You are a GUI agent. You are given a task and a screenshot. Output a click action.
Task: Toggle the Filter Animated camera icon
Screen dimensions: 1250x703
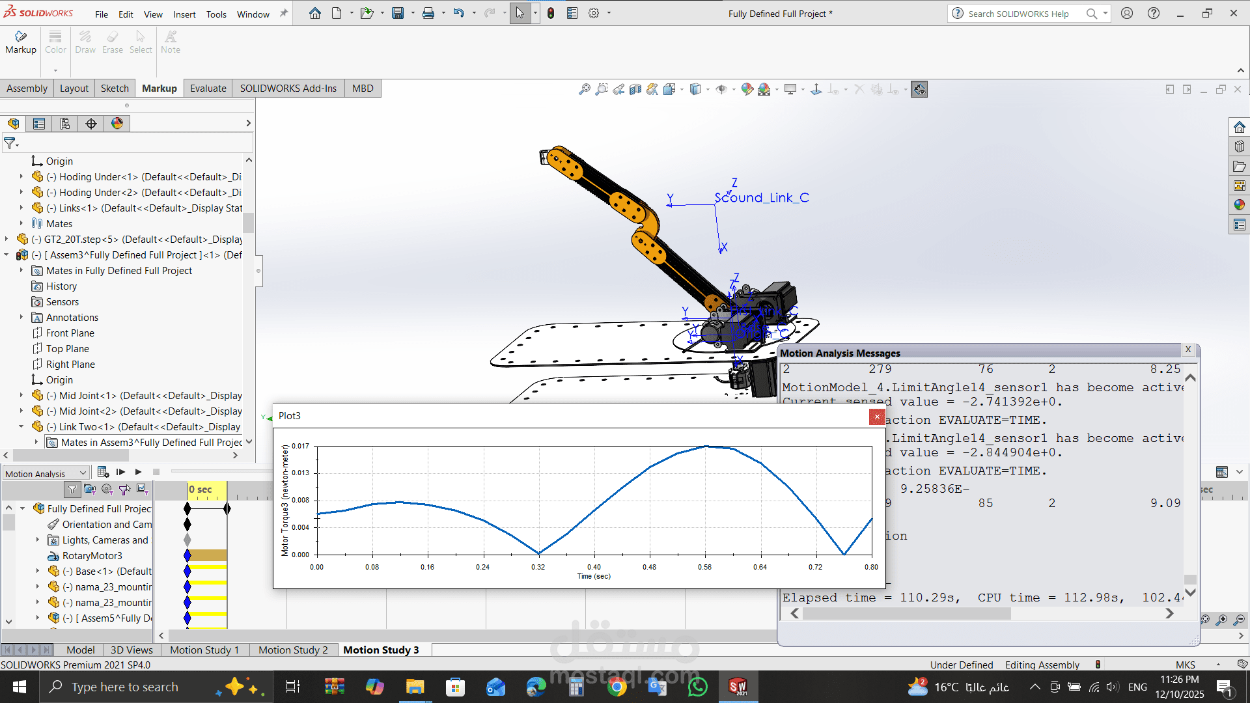click(90, 489)
